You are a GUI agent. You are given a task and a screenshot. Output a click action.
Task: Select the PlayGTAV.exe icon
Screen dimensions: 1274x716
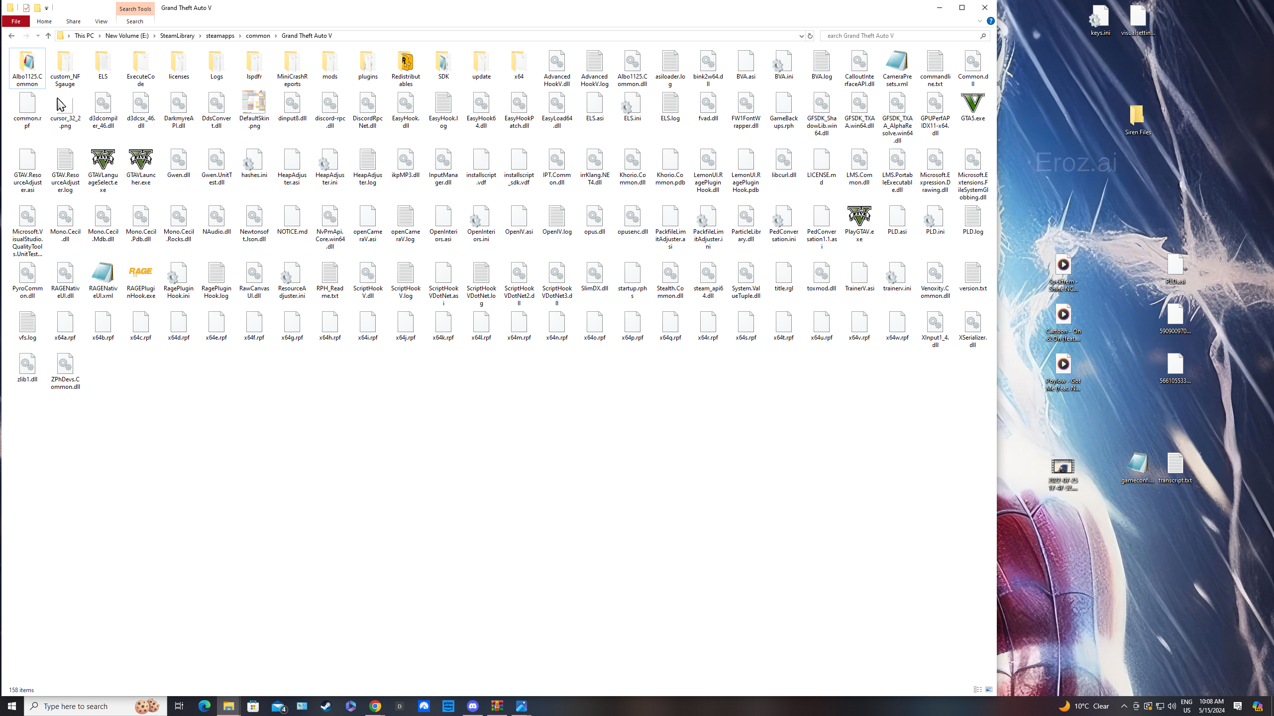click(859, 217)
